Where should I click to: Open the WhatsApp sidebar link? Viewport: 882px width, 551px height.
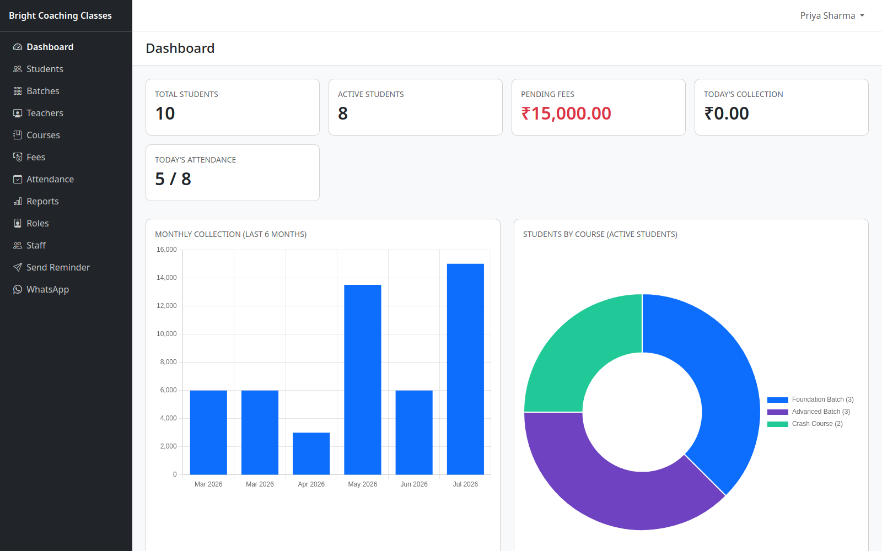(x=66, y=289)
